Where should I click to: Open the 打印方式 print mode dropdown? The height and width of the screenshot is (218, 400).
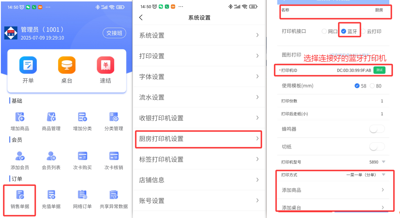[384, 175]
